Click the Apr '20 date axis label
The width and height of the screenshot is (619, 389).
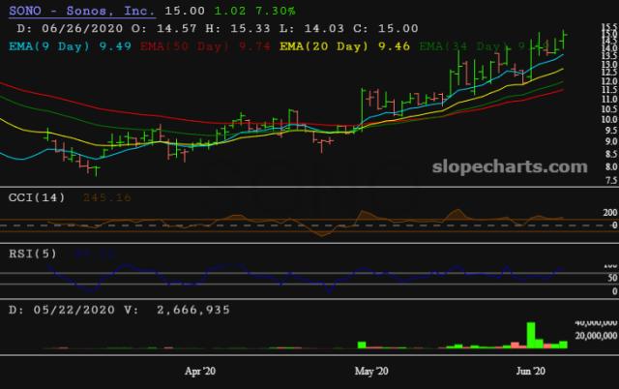click(199, 371)
